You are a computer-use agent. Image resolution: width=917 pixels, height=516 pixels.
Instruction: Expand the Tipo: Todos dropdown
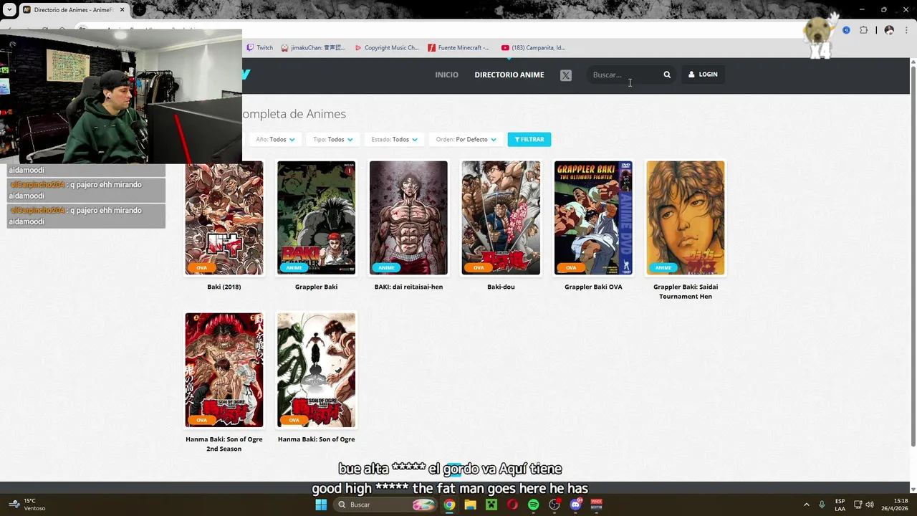click(333, 140)
